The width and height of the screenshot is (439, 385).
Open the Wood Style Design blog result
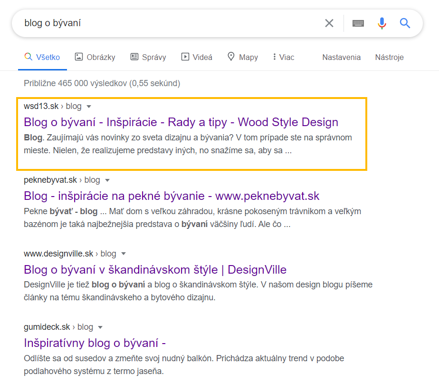point(181,122)
